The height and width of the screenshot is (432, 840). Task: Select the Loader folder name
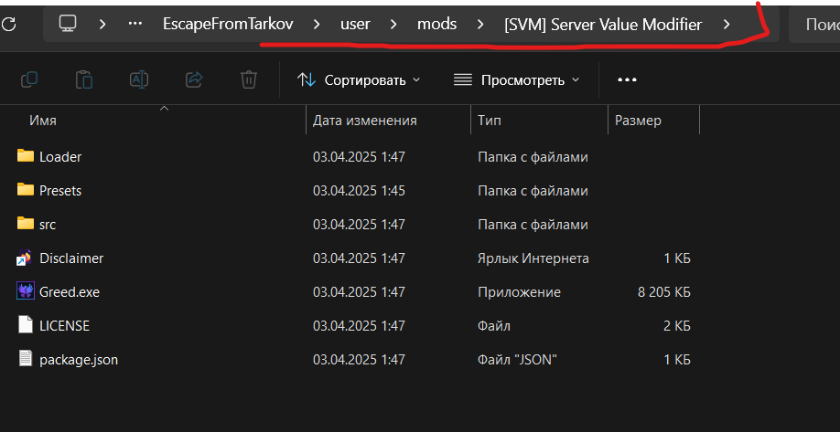click(60, 157)
